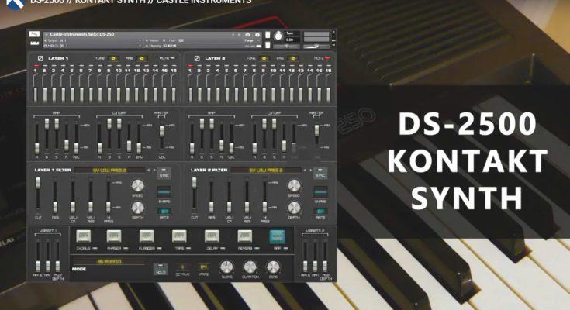Click the Layer 2 phase invert icon
570x310 pixels.
[x=198, y=59]
